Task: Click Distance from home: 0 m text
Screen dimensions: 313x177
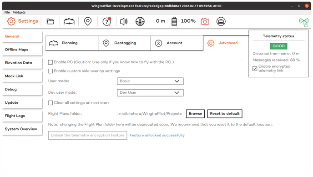Action: 276,54
